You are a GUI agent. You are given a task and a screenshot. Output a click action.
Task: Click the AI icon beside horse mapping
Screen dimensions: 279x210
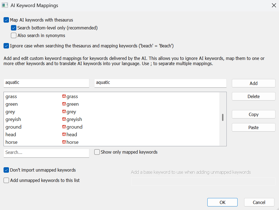(64, 142)
